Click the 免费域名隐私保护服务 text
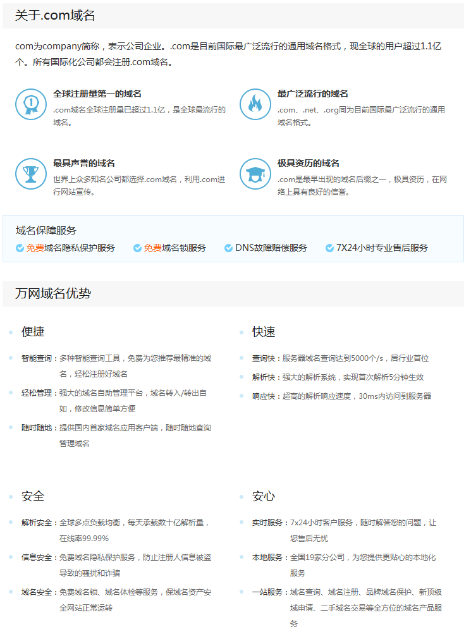This screenshot has height=634, width=471. (x=71, y=248)
